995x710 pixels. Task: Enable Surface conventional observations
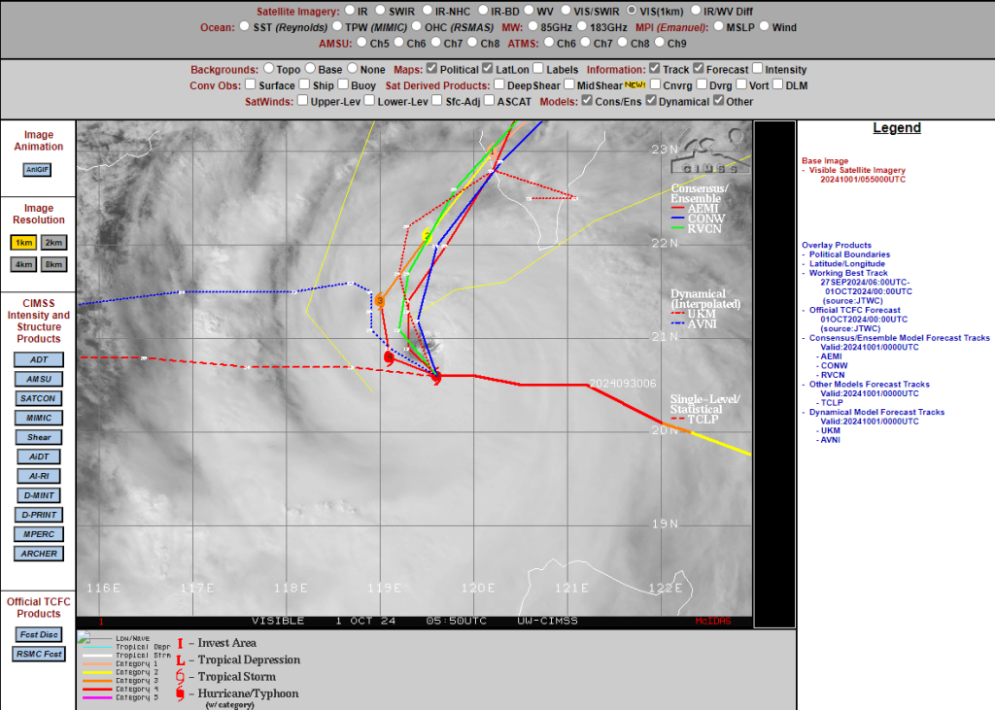tap(250, 84)
